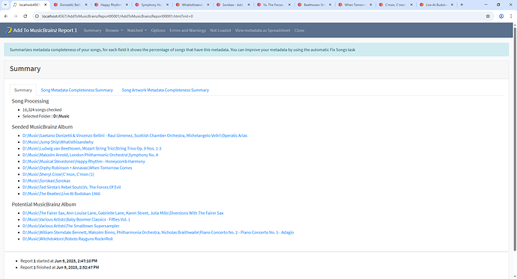This screenshot has height=279, width=517.
Task: Open the Chrome profile avatar icon
Action: (x=501, y=16)
